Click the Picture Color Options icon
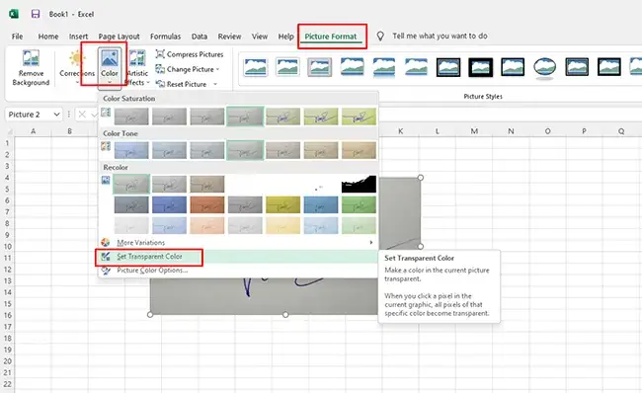 coord(106,271)
